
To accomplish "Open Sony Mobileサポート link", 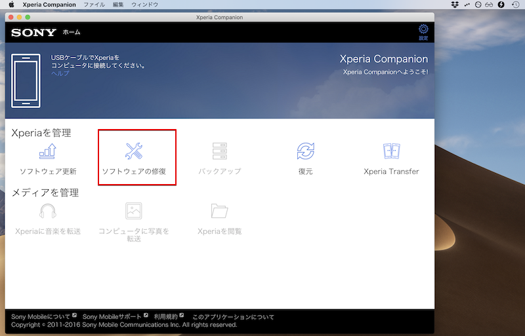I will [x=112, y=317].
